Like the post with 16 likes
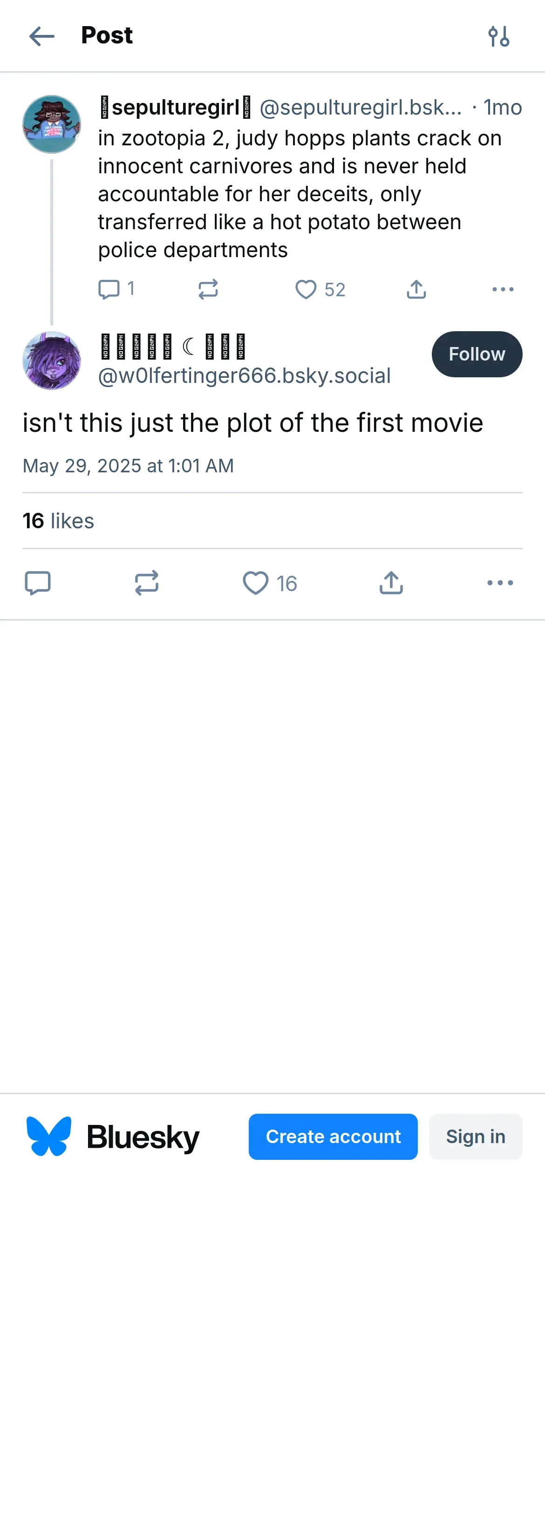Viewport: 545px width, 1519px height. pyautogui.click(x=256, y=583)
